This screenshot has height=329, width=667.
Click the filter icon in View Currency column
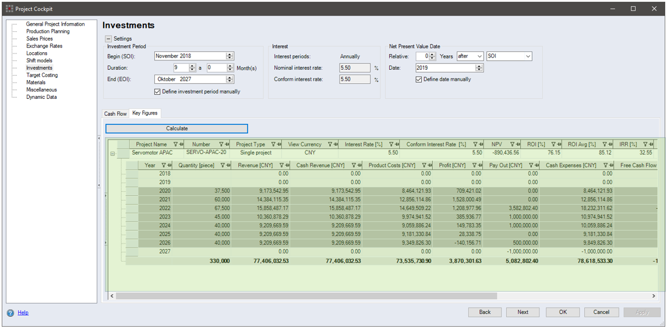pyautogui.click(x=329, y=144)
